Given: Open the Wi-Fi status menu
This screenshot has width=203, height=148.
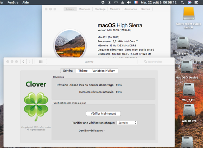Looking at the screenshot, I should click(x=116, y=2).
